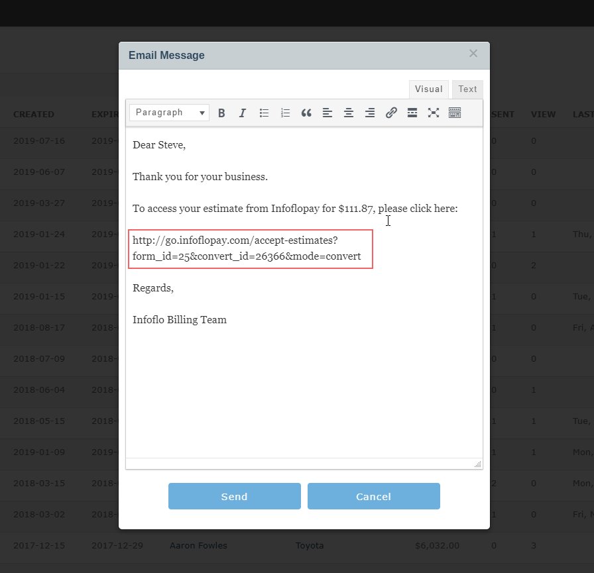Insert a bulleted list
The height and width of the screenshot is (573, 594).
point(264,113)
